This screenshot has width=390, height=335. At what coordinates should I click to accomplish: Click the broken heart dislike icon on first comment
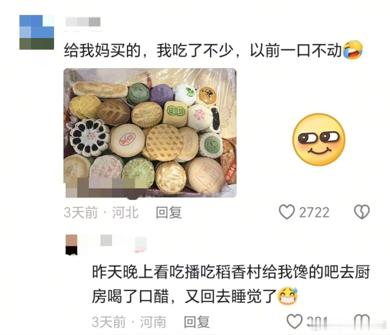pyautogui.click(x=362, y=212)
